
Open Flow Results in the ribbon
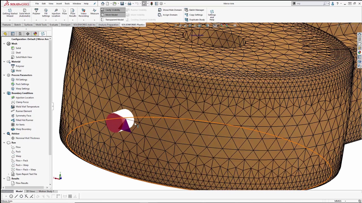coord(73,13)
